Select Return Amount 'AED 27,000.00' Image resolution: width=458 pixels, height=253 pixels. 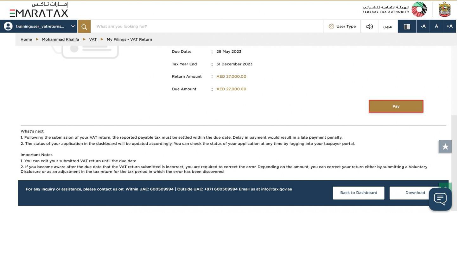pyautogui.click(x=231, y=76)
